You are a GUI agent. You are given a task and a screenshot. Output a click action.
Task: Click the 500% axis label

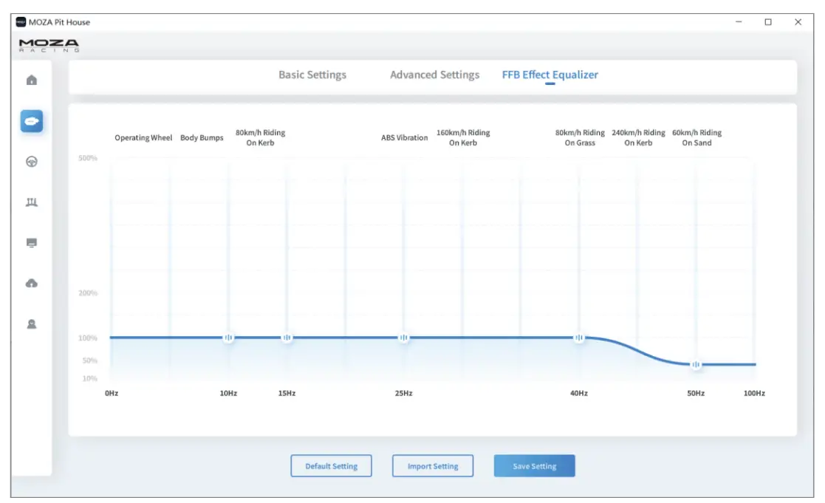pyautogui.click(x=88, y=158)
